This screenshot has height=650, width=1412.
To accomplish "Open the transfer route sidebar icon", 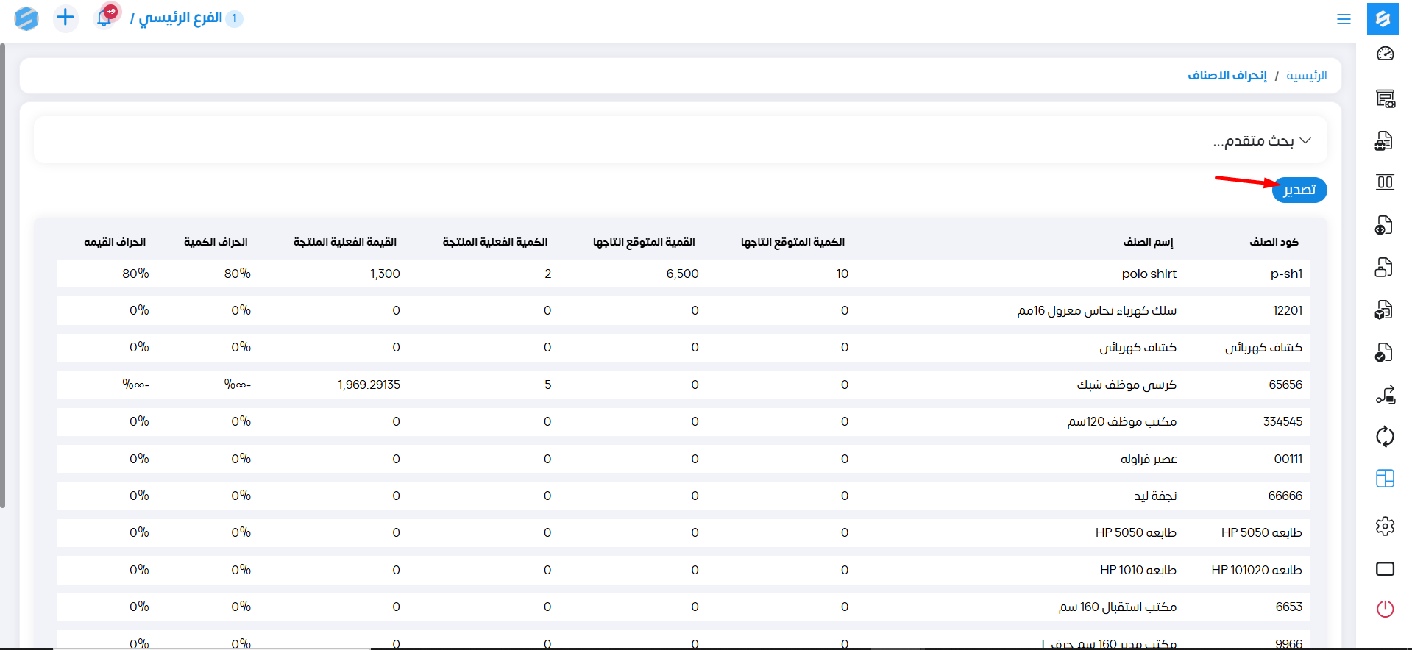I will [x=1385, y=395].
